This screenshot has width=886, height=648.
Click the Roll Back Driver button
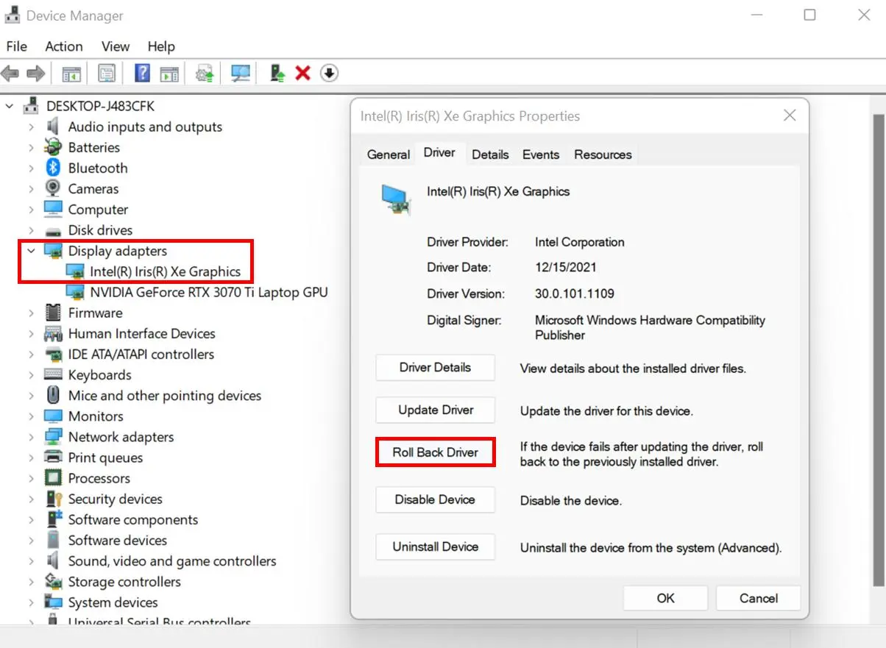pos(435,452)
